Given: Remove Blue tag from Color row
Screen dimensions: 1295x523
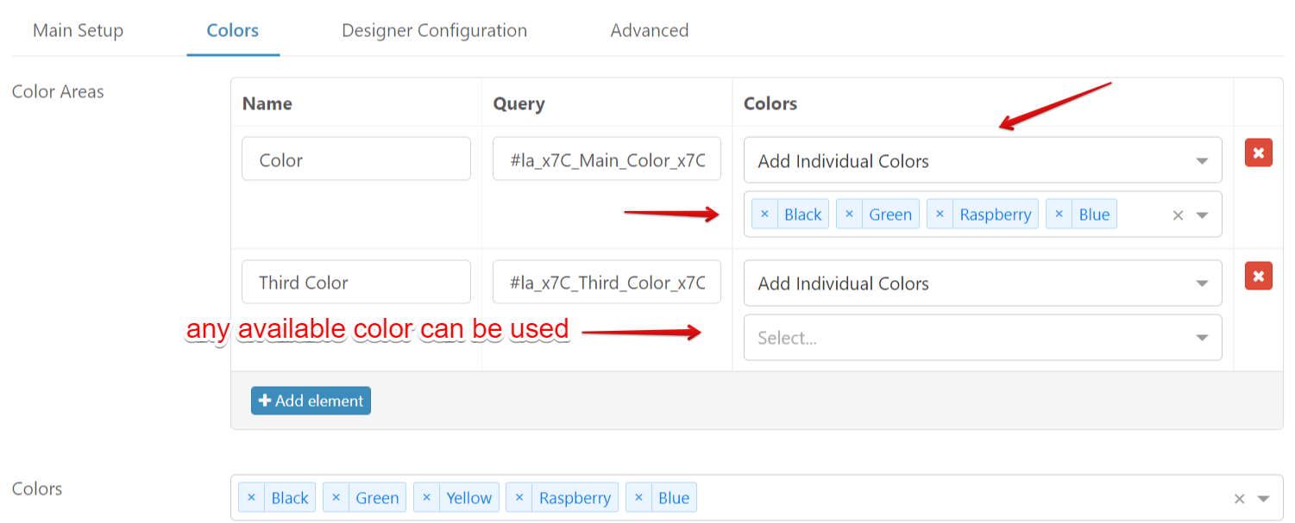Looking at the screenshot, I should tap(1059, 215).
